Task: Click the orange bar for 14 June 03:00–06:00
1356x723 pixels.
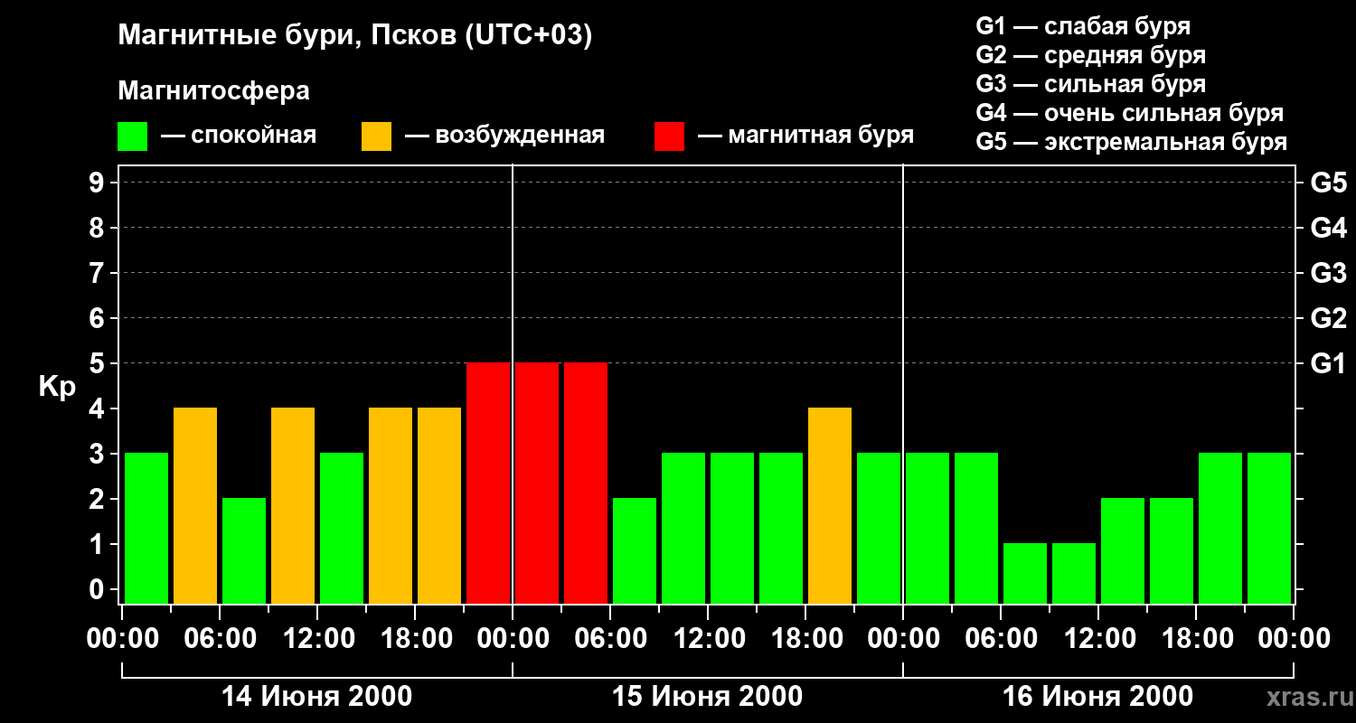Action: [195, 505]
